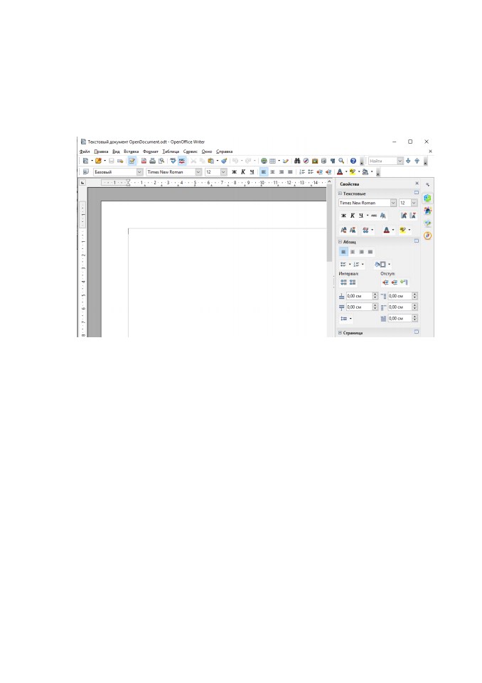Show the Draw functions pencil icon
Image resolution: width=482 pixels, height=683 pixels.
(x=286, y=162)
